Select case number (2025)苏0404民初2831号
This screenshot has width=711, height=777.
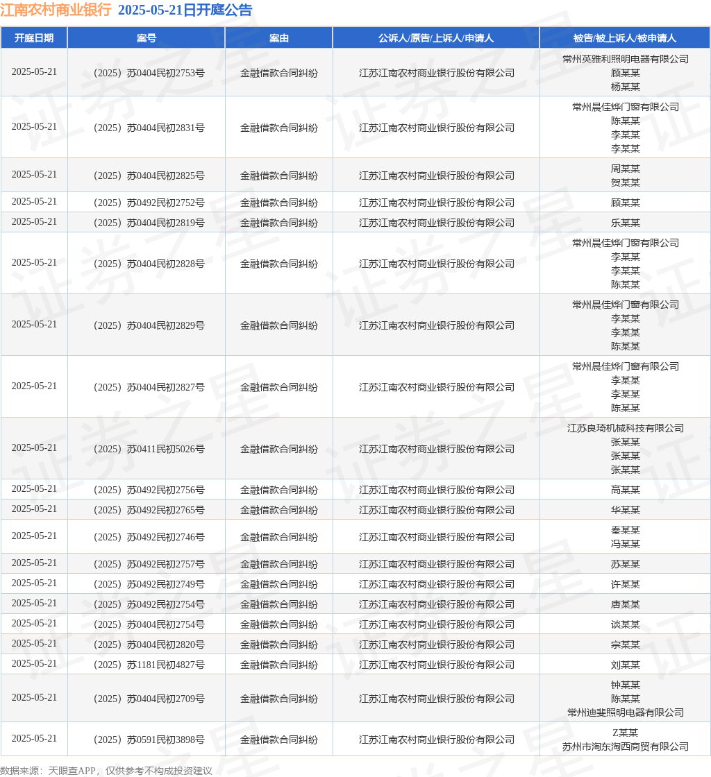[x=149, y=128]
